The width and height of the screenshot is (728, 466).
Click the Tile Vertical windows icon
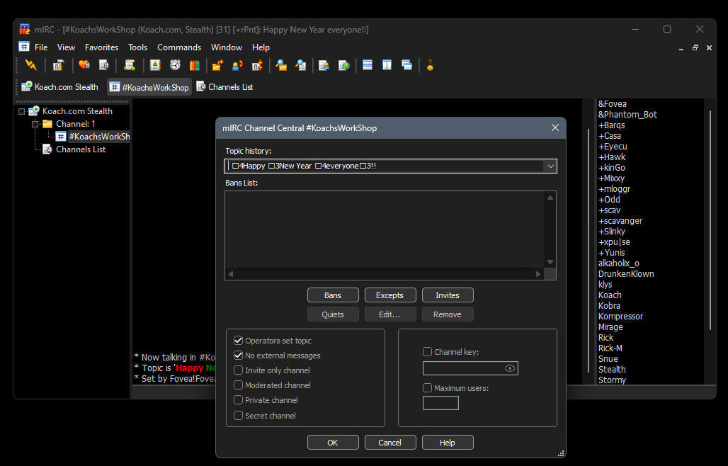coord(387,65)
